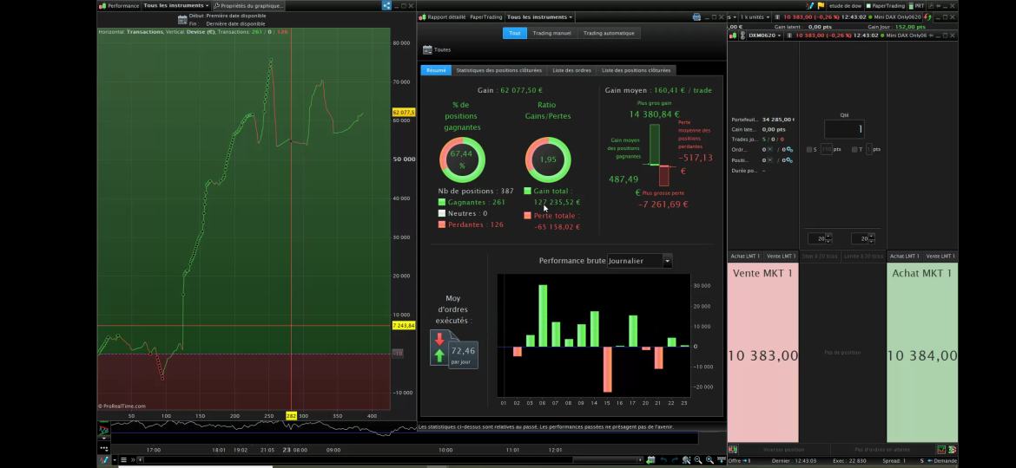Open Propriétés du graphique wrench button
The height and width of the screenshot is (468, 1016).
[249, 5]
